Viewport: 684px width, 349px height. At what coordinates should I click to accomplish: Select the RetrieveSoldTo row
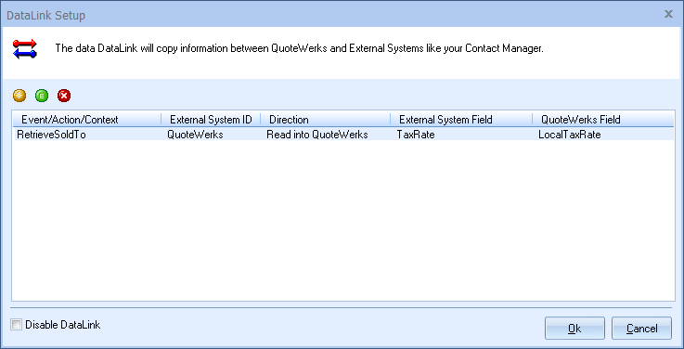click(342, 135)
